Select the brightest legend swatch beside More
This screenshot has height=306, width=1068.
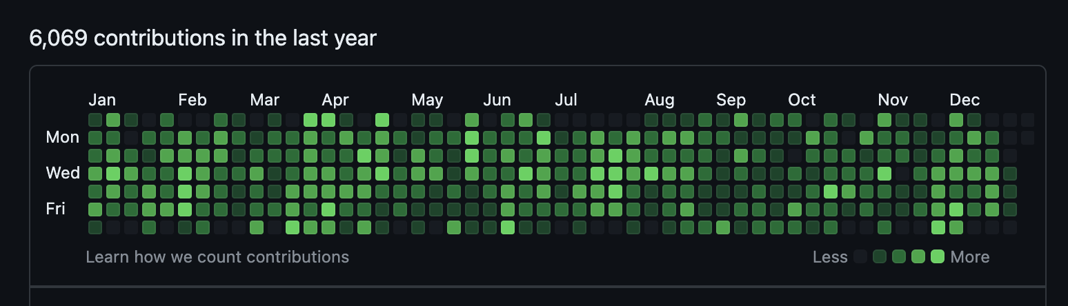pyautogui.click(x=937, y=257)
